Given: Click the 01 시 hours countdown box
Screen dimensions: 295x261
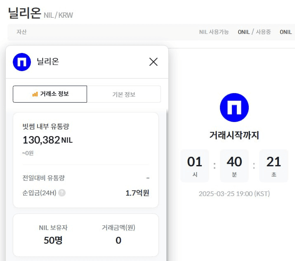Looking at the screenshot, I should point(195,166).
